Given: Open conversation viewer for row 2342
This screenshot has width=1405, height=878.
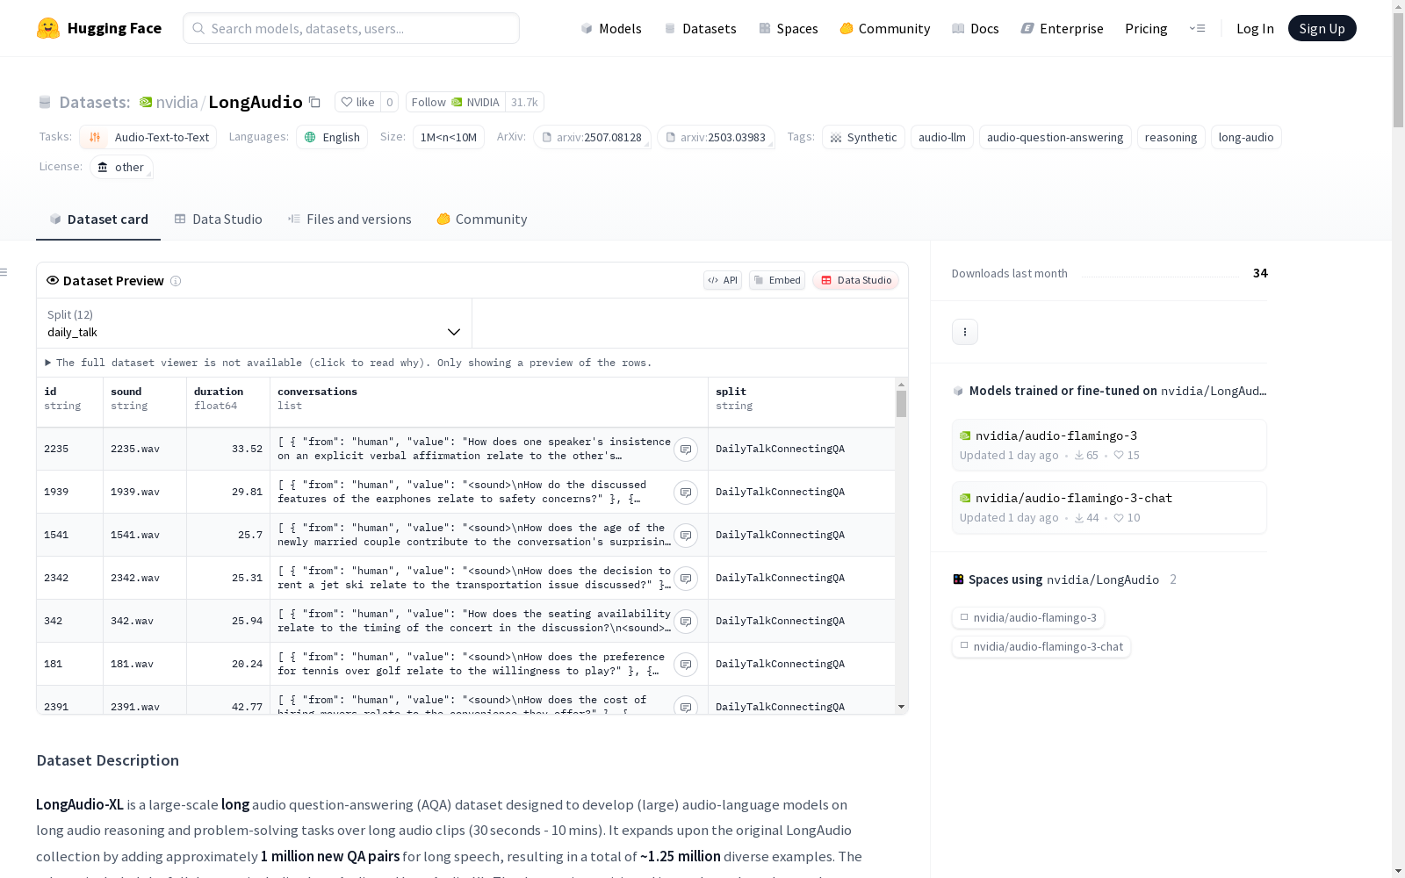Looking at the screenshot, I should click(x=686, y=579).
